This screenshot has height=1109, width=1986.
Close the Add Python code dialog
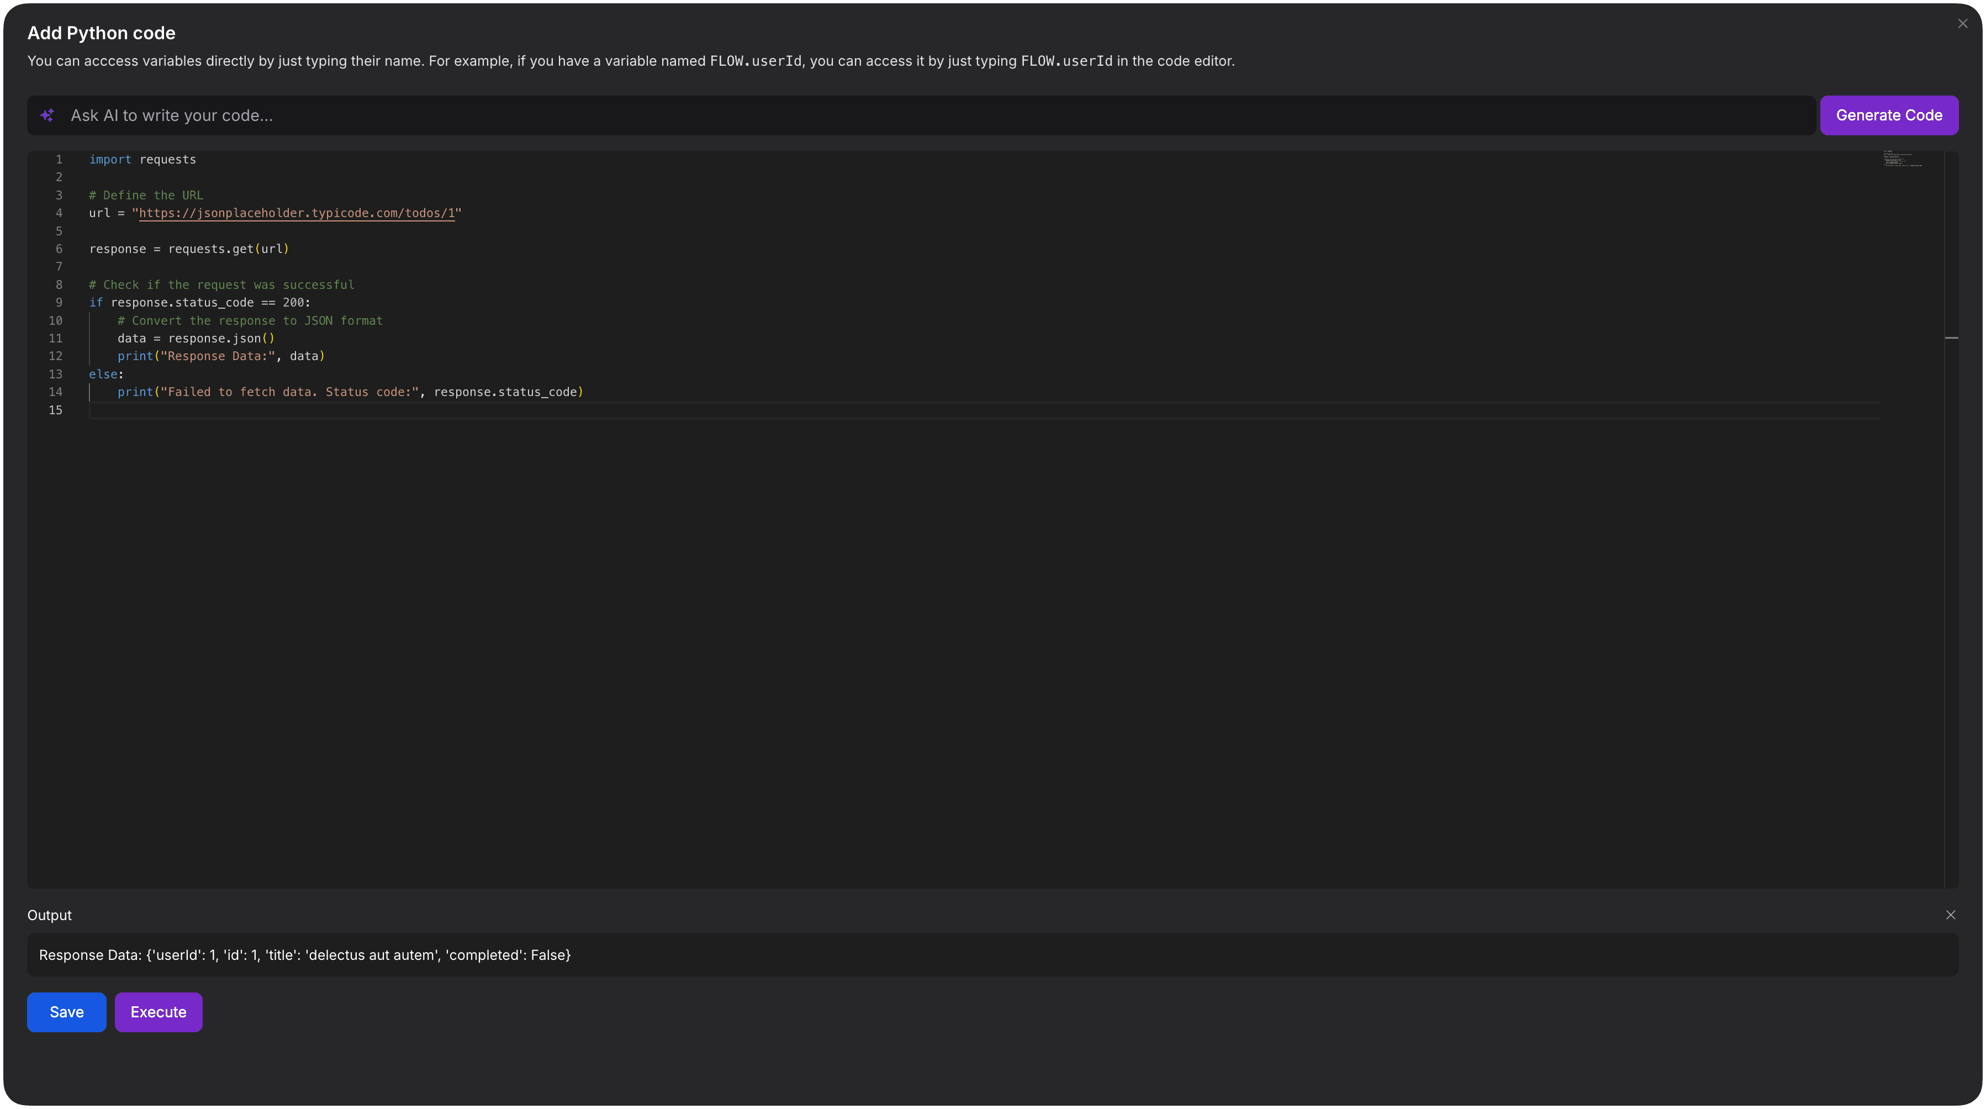[x=1962, y=22]
